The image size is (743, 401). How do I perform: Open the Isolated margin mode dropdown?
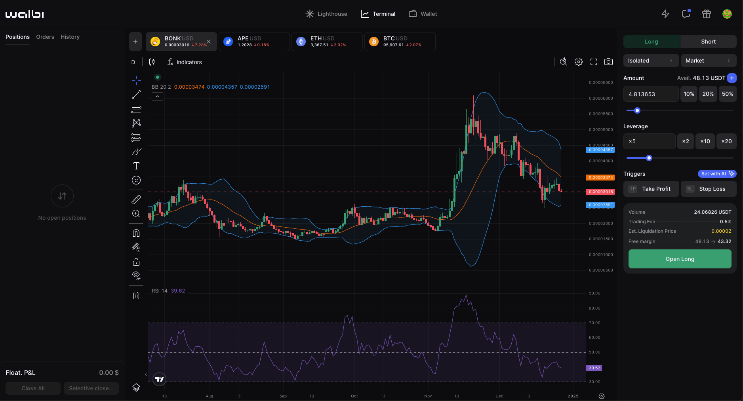pyautogui.click(x=651, y=61)
